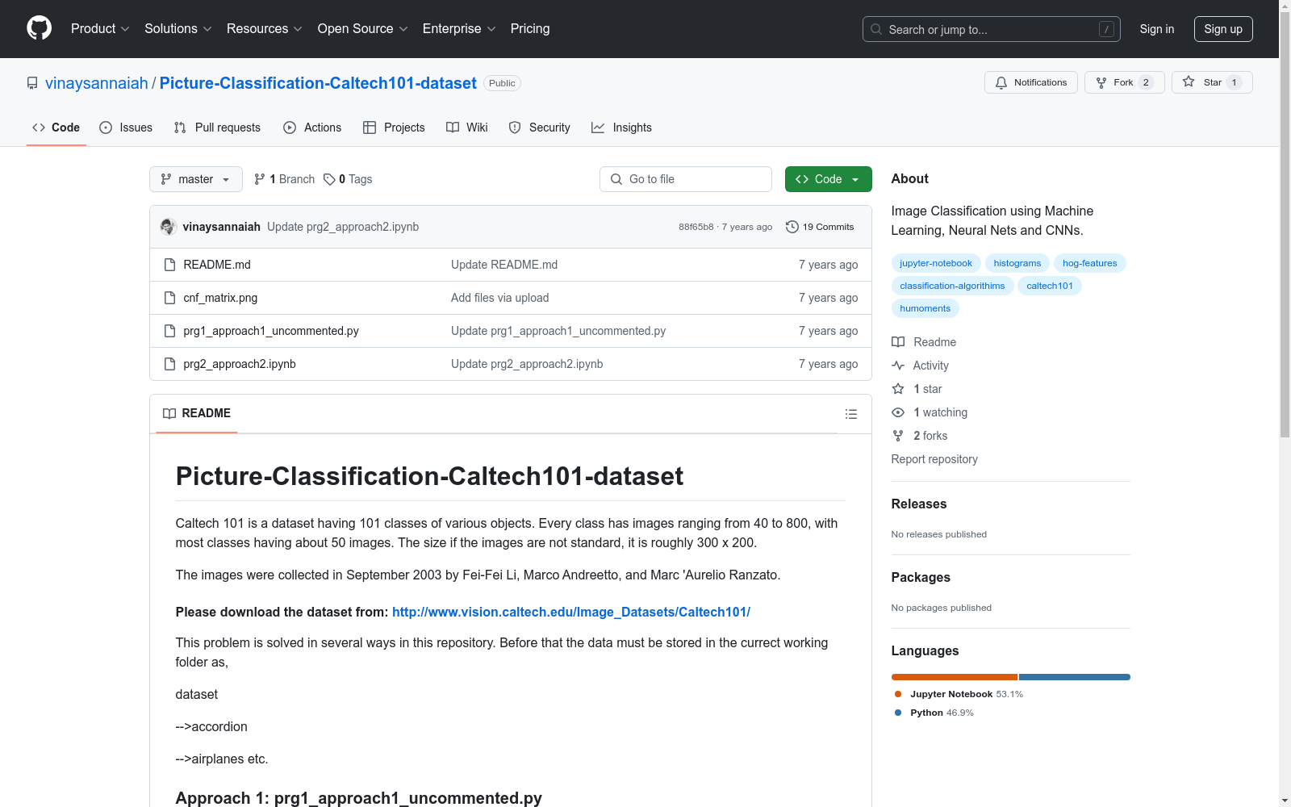Viewport: 1291px width, 807px height.
Task: Open Picture-Classification-Caltech101-dataset repo link
Action: coord(318,83)
